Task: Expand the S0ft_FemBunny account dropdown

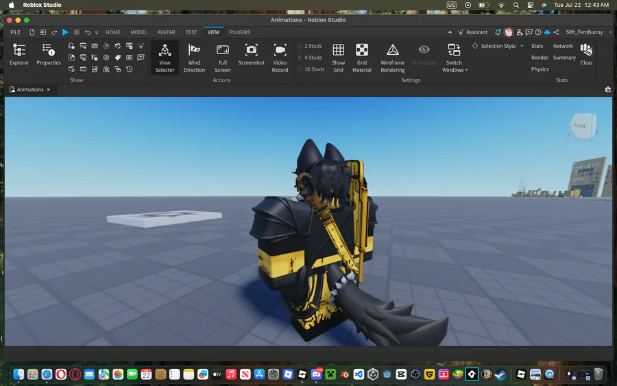Action: coord(611,32)
